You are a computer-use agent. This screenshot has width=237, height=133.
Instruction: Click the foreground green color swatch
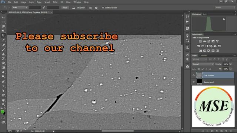[x=2, y=112]
